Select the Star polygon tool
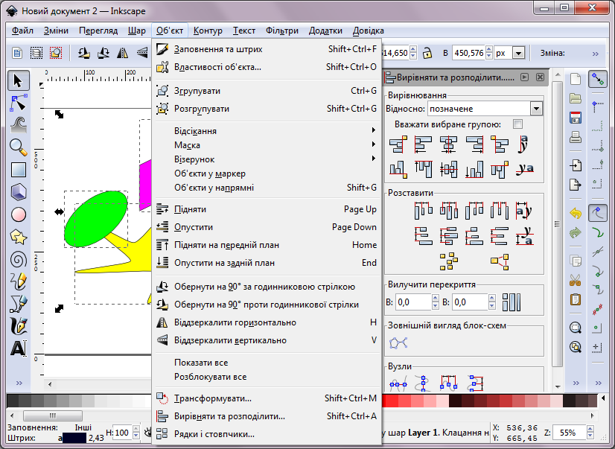The height and width of the screenshot is (449, 615). tap(19, 237)
